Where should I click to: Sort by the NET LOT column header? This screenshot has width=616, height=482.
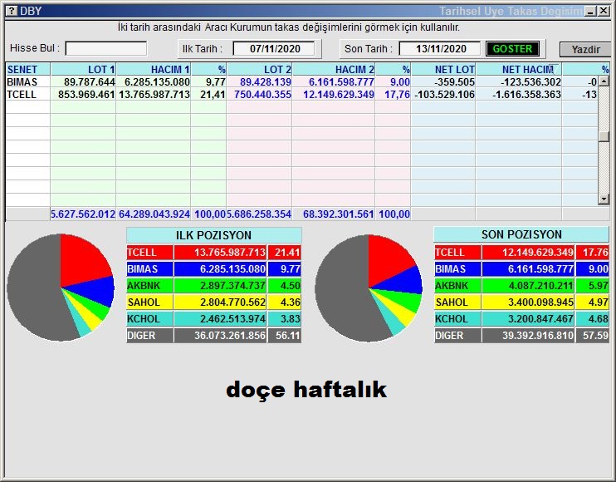click(443, 69)
